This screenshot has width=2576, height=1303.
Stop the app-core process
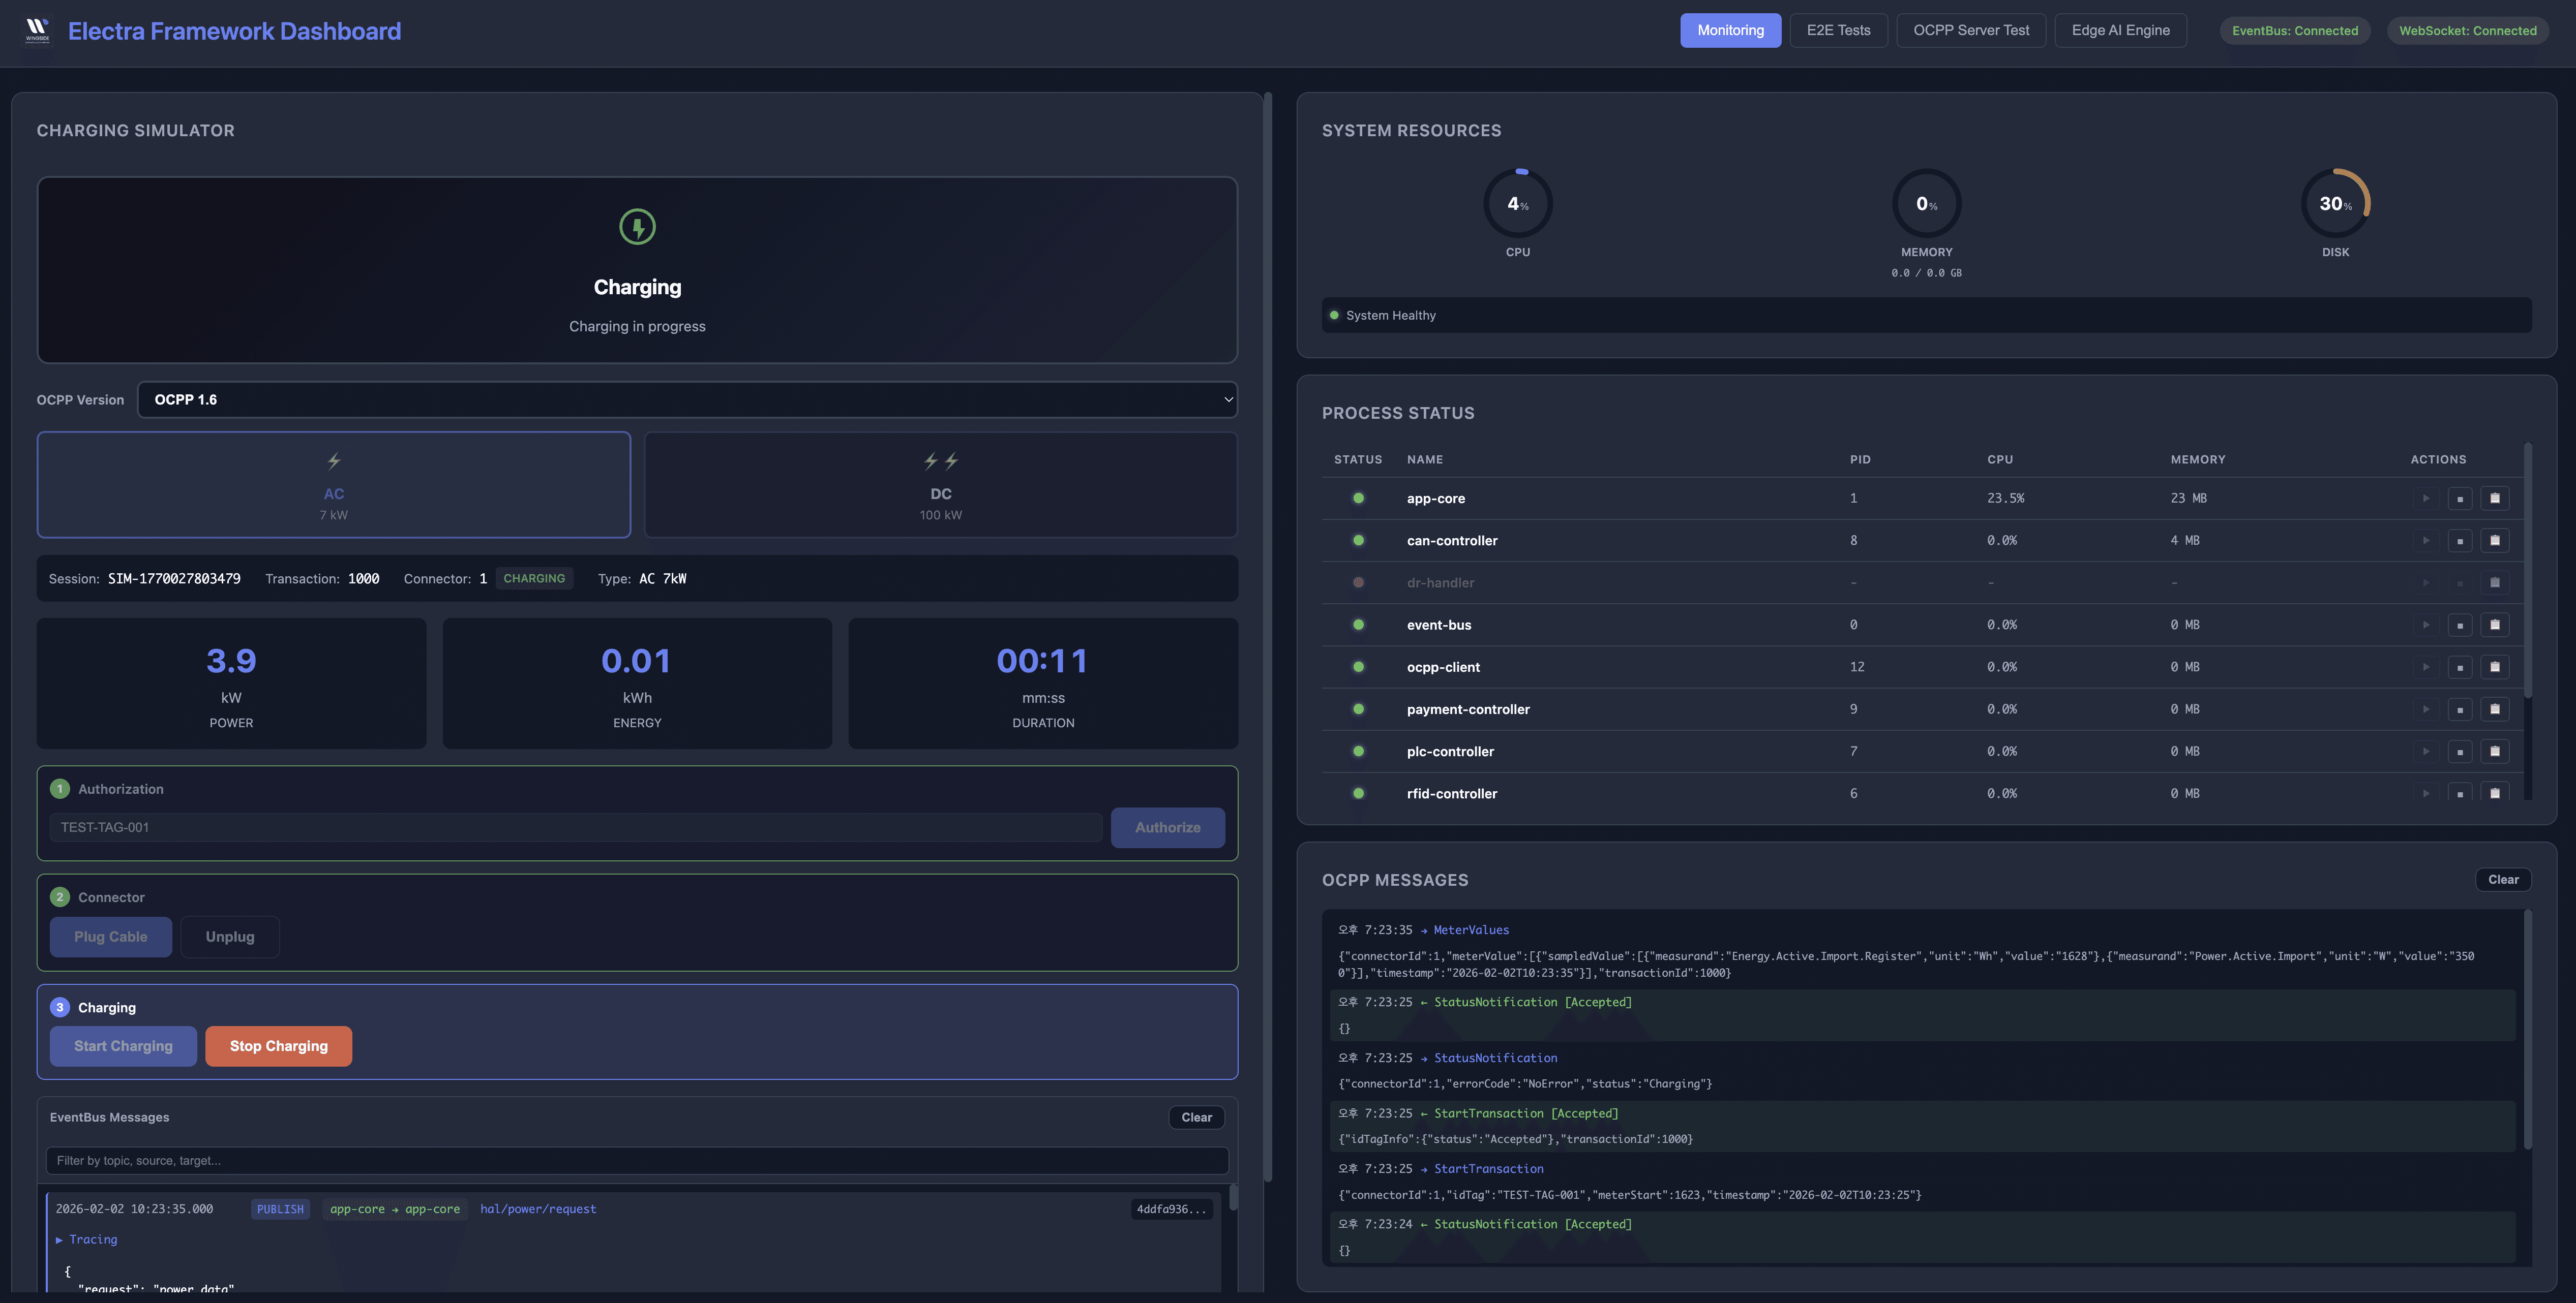2459,499
